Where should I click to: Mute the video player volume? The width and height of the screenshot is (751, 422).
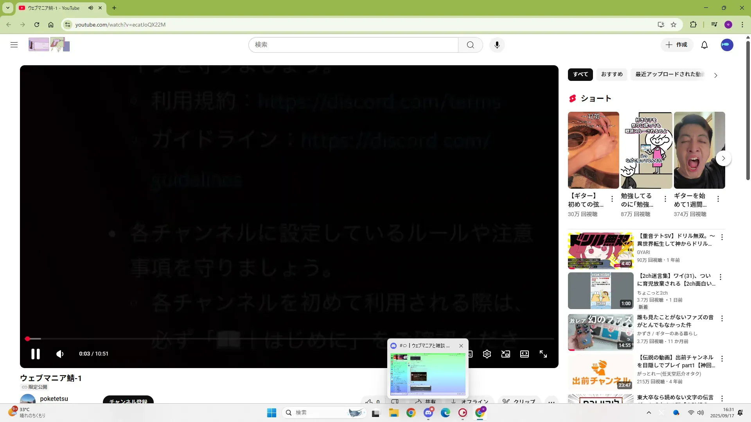click(60, 354)
